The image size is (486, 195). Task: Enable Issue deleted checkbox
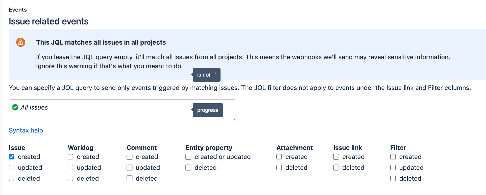[x=12, y=178]
